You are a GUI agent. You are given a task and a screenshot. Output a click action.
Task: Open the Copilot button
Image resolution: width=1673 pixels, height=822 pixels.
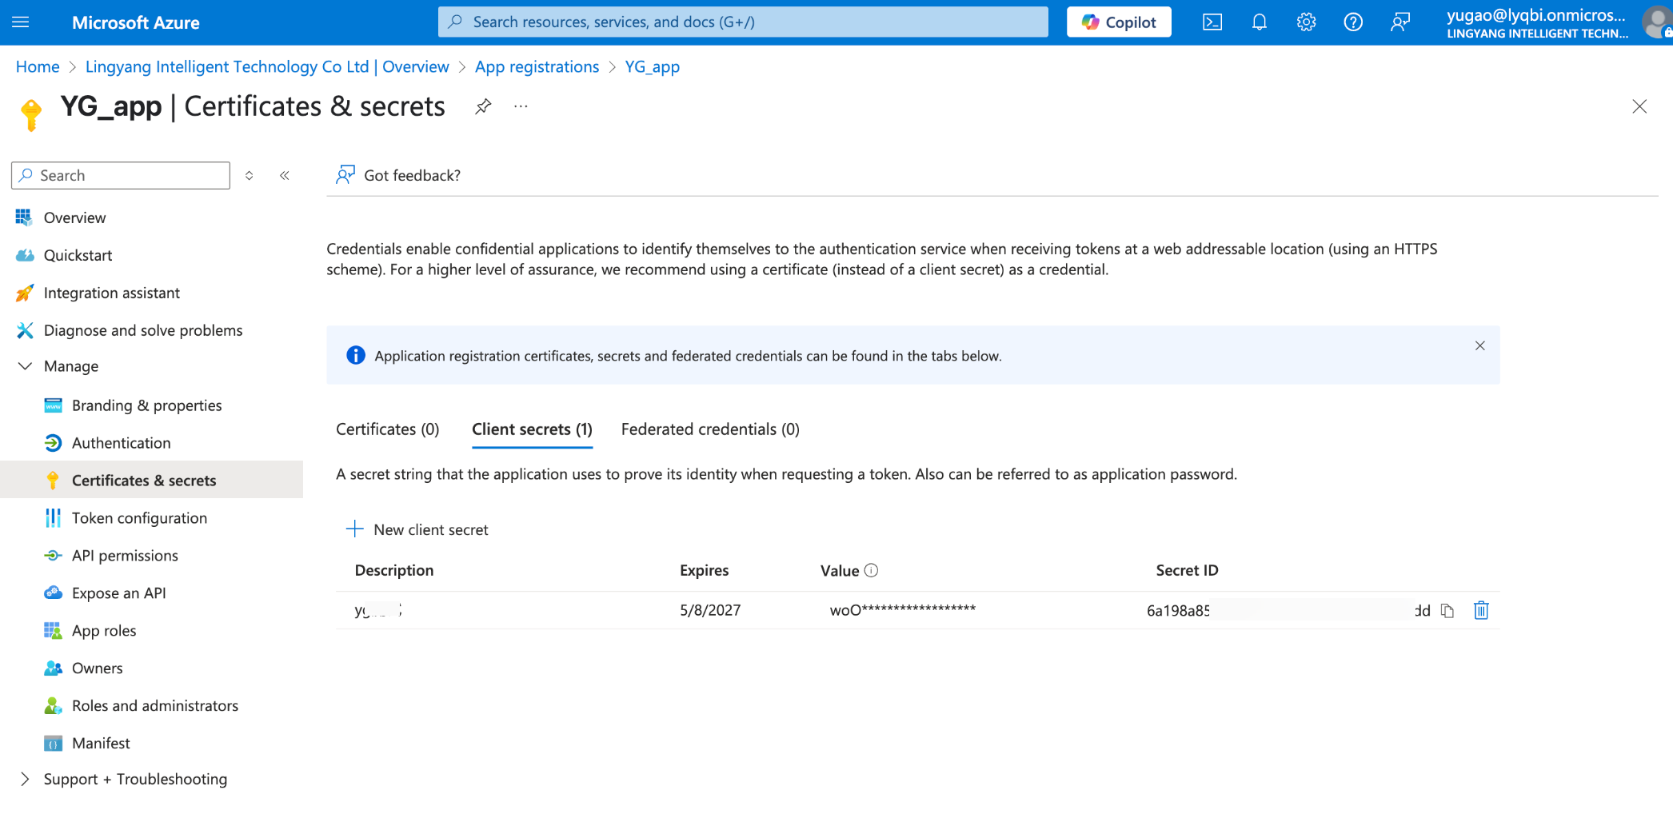1119,22
